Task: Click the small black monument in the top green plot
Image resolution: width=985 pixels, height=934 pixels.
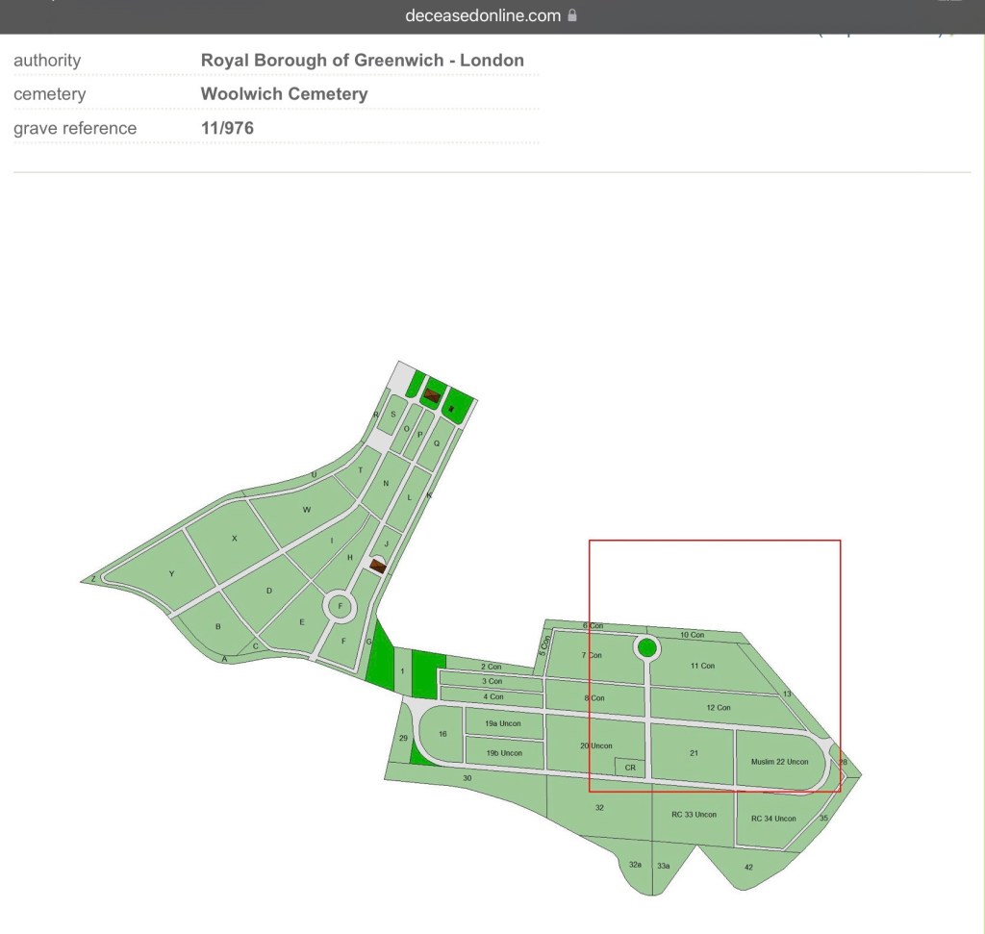Action: click(450, 408)
